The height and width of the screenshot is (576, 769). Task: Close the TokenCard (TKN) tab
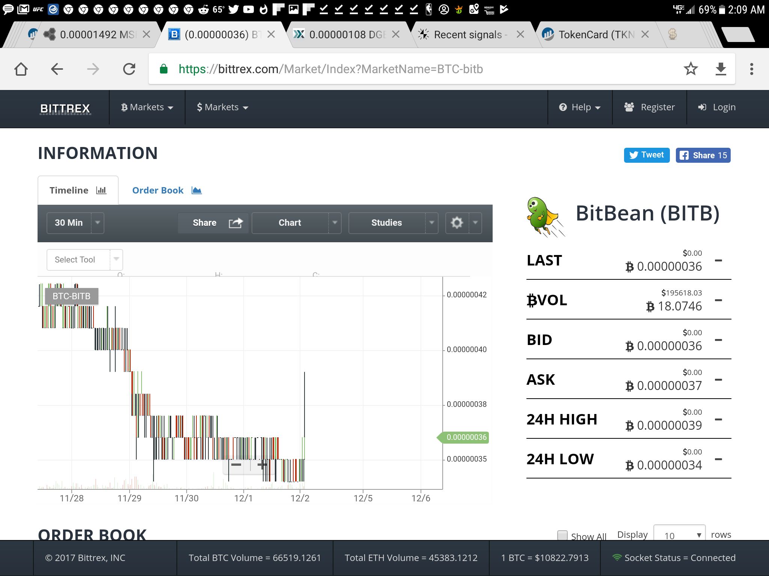645,34
